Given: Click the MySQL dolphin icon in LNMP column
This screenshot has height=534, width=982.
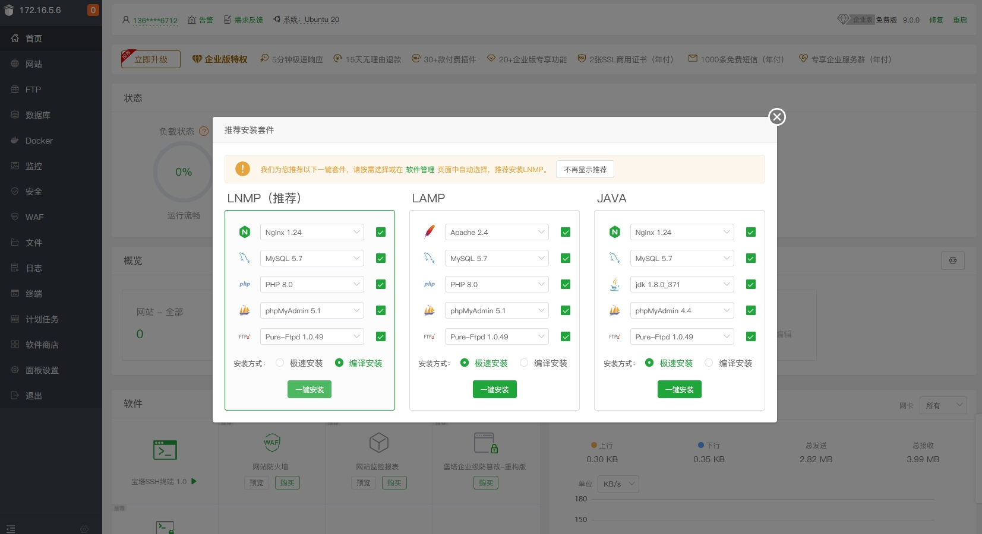Looking at the screenshot, I should (x=245, y=258).
